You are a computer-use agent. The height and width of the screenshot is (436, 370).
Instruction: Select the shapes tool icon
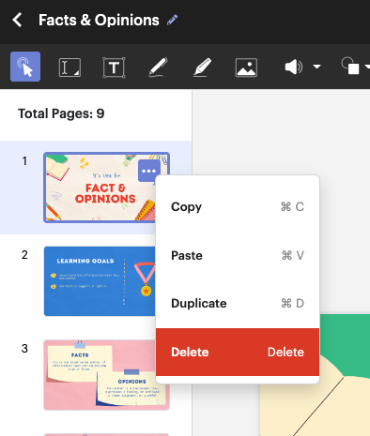pos(350,66)
